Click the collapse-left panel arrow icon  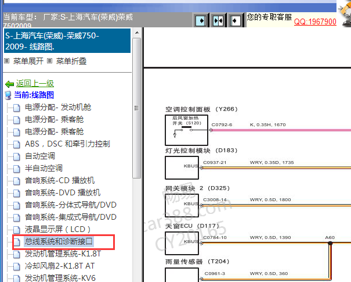coord(236,21)
